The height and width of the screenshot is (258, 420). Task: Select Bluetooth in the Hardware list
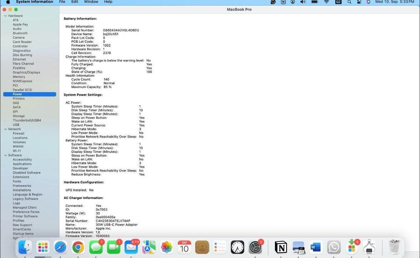(20, 33)
